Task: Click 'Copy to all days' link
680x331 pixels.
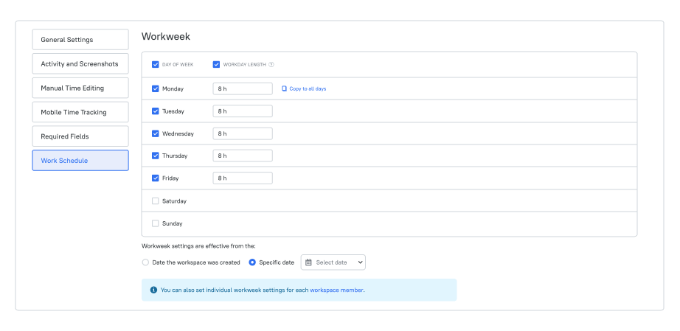Action: tap(308, 88)
